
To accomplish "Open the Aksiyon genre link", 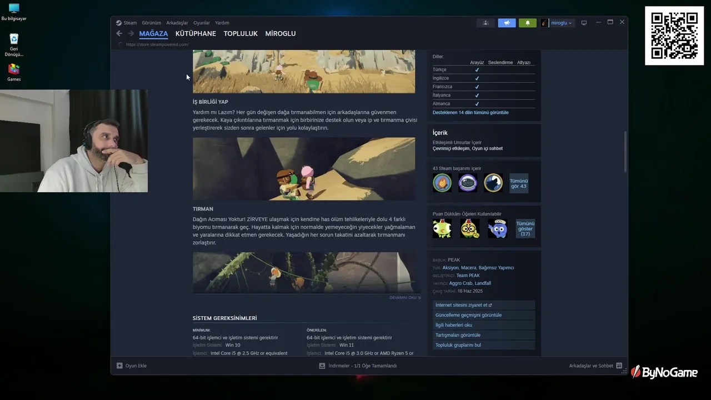I will click(x=450, y=268).
